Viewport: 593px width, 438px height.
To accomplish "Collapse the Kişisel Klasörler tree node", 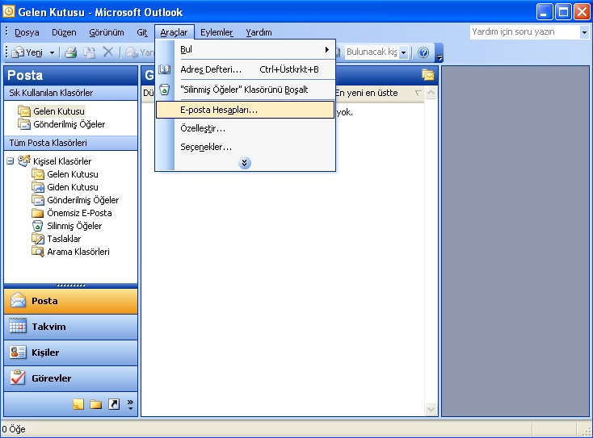I will [11, 161].
